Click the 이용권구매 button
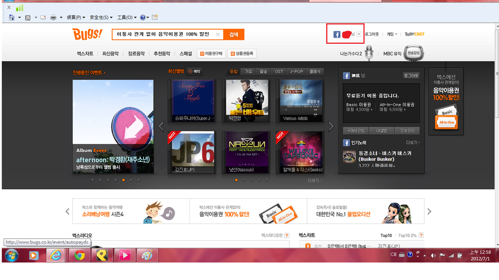Viewport: 499px width, 280px height. (211, 53)
